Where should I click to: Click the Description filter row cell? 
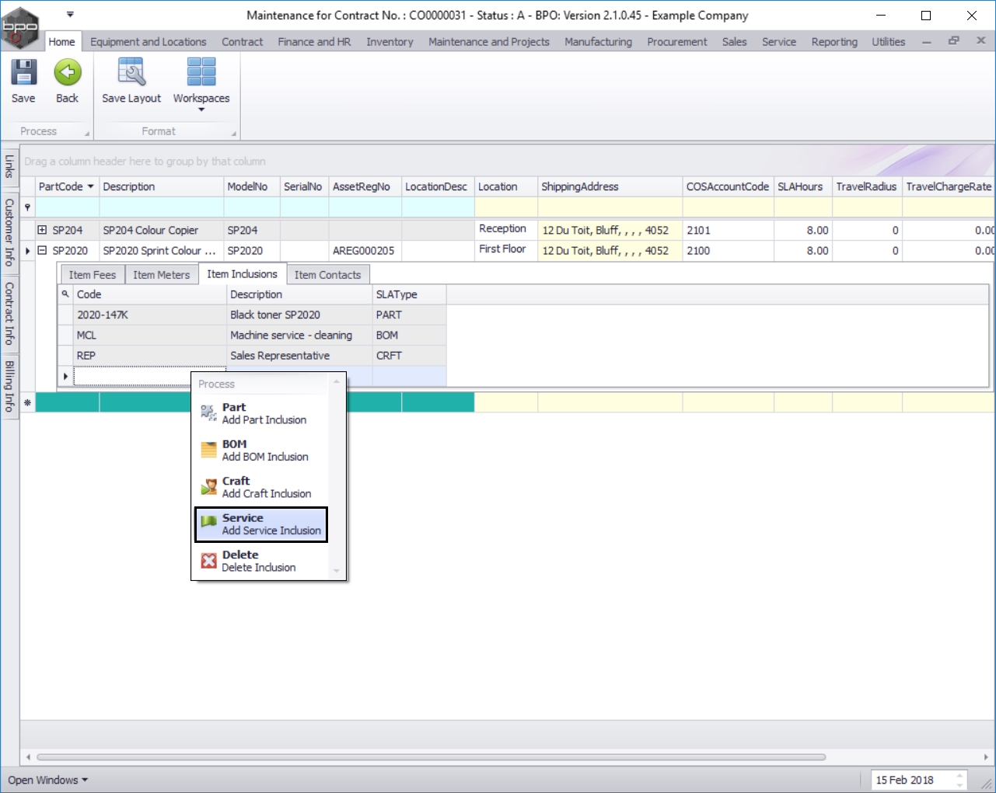tap(162, 207)
